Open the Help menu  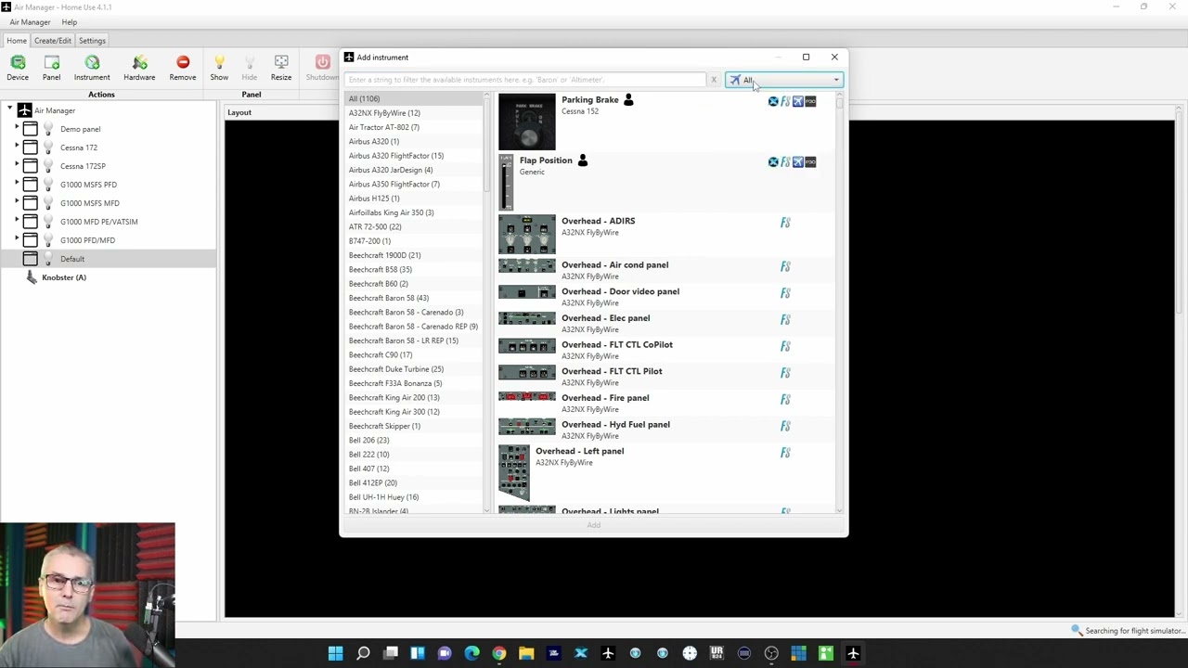click(70, 22)
